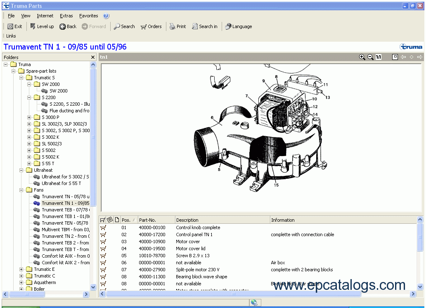Open the File menu
Viewport: 426px width, 308px height.
click(11, 16)
